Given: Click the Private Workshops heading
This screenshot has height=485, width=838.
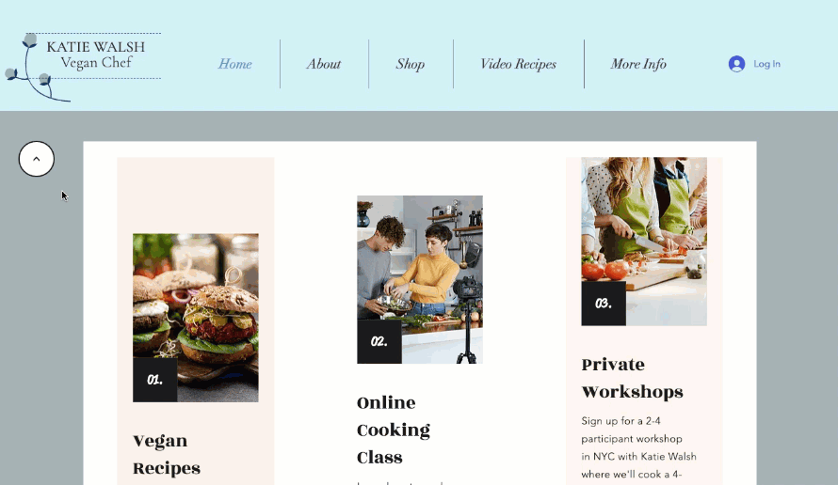Looking at the screenshot, I should tap(632, 378).
